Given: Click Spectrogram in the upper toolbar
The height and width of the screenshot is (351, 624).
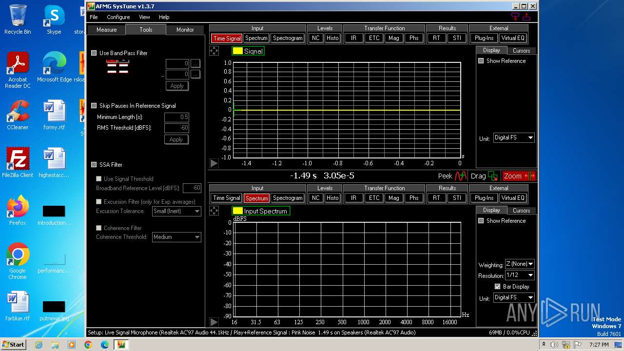Looking at the screenshot, I should pyautogui.click(x=288, y=38).
